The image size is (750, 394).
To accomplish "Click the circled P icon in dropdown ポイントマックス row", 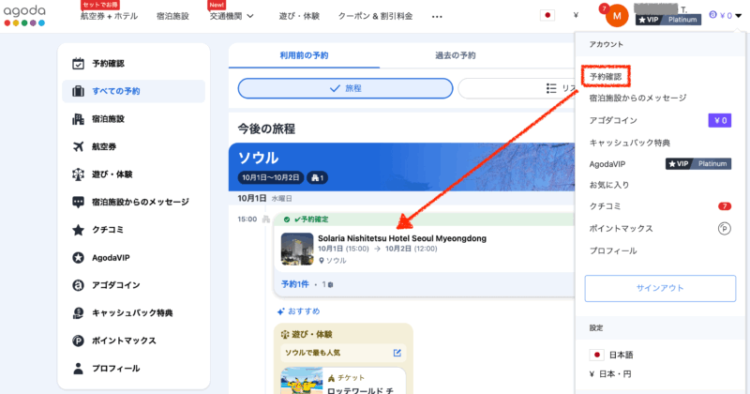I will pos(724,229).
